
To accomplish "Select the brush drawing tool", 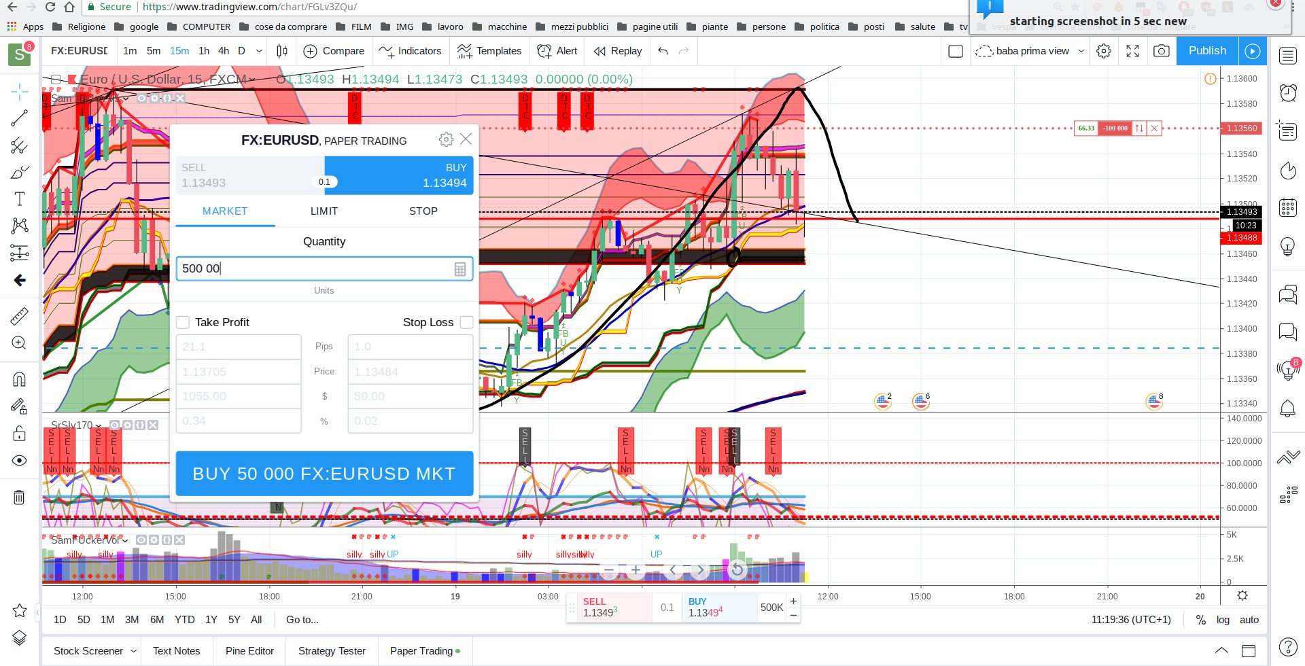I will click(19, 173).
